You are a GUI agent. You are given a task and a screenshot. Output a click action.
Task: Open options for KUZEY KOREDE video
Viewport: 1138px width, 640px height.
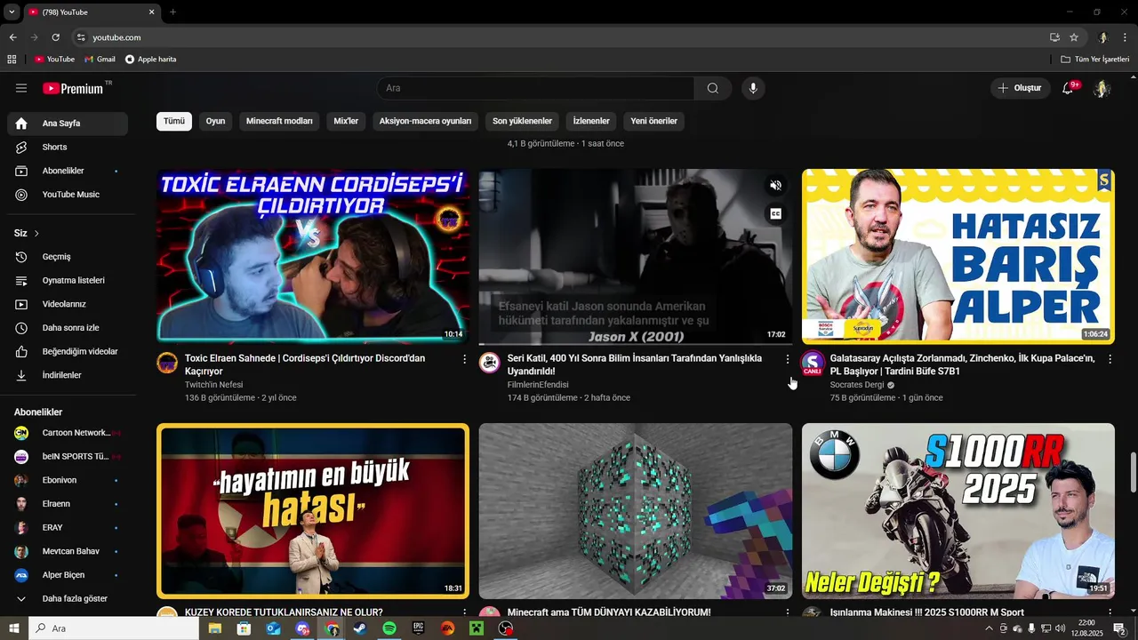coord(464,612)
